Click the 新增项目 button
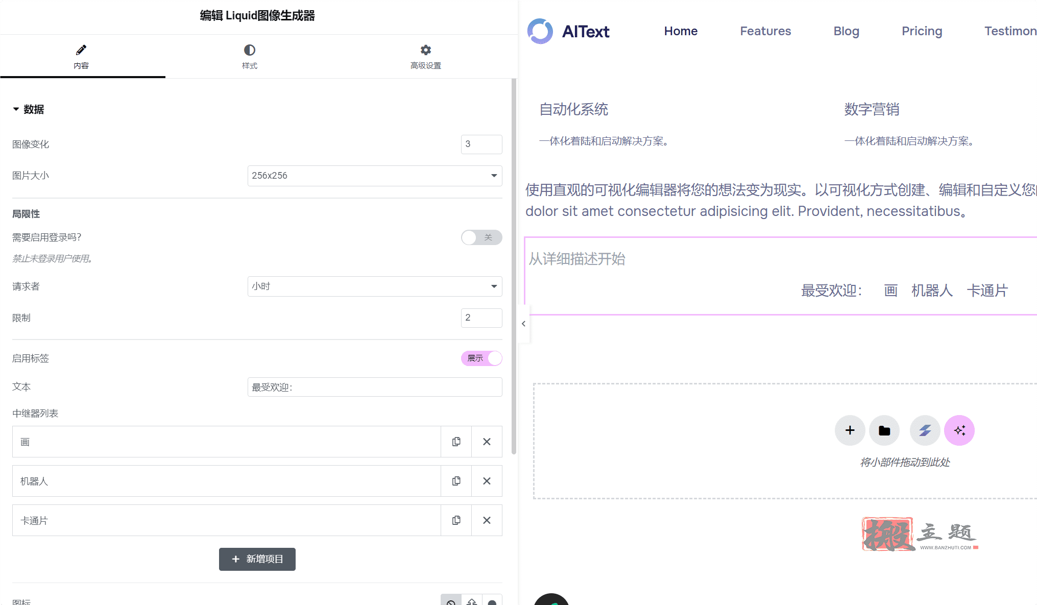The height and width of the screenshot is (605, 1037). click(257, 559)
